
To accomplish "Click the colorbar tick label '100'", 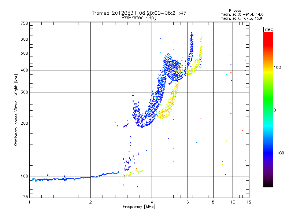I will click(x=277, y=67).
